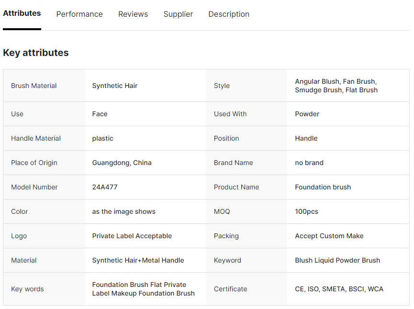Click the Key attributes heading

36,53
